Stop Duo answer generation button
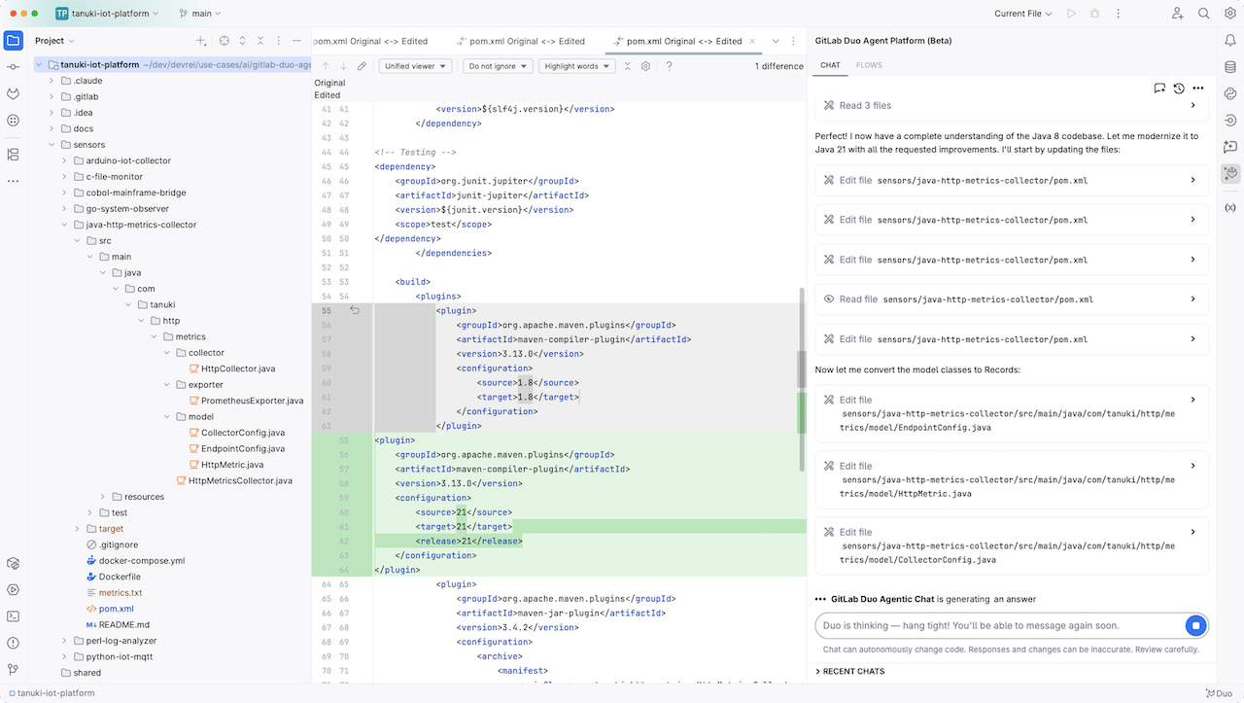 pyautogui.click(x=1196, y=625)
